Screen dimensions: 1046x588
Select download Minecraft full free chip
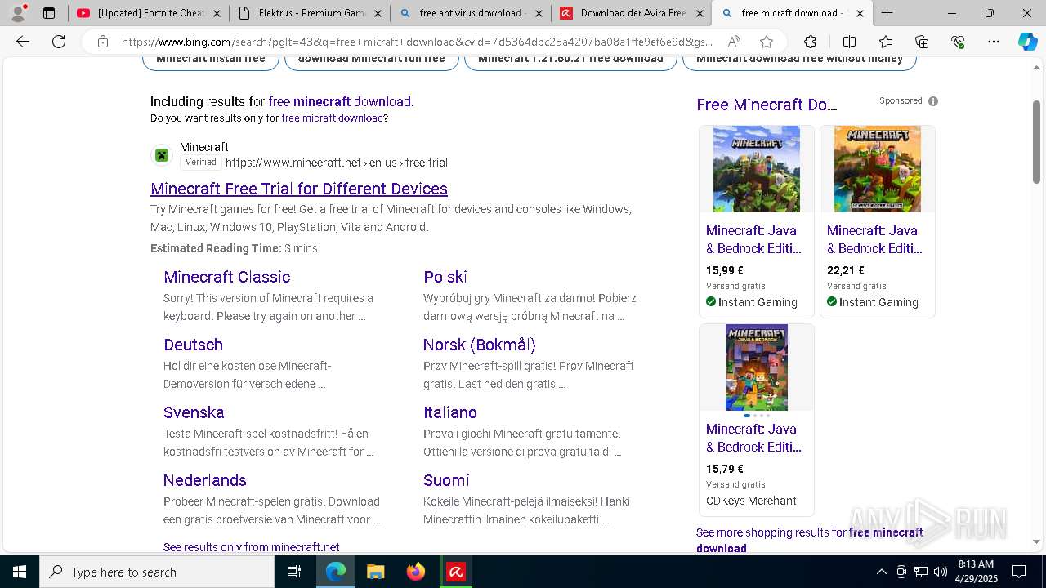[x=372, y=59]
